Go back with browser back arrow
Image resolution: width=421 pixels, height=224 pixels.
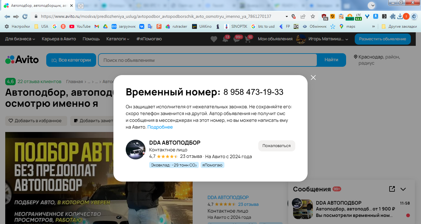click(7, 16)
